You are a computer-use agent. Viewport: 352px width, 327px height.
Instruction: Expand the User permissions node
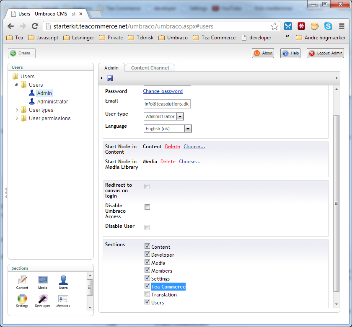point(17,118)
